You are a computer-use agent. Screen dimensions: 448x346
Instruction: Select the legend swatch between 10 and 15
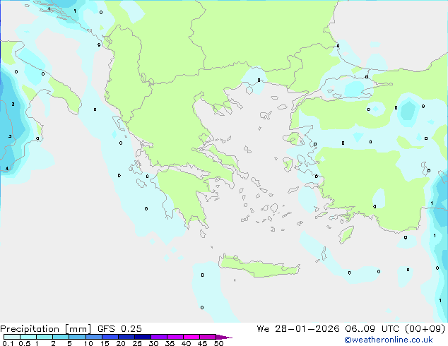(93, 337)
